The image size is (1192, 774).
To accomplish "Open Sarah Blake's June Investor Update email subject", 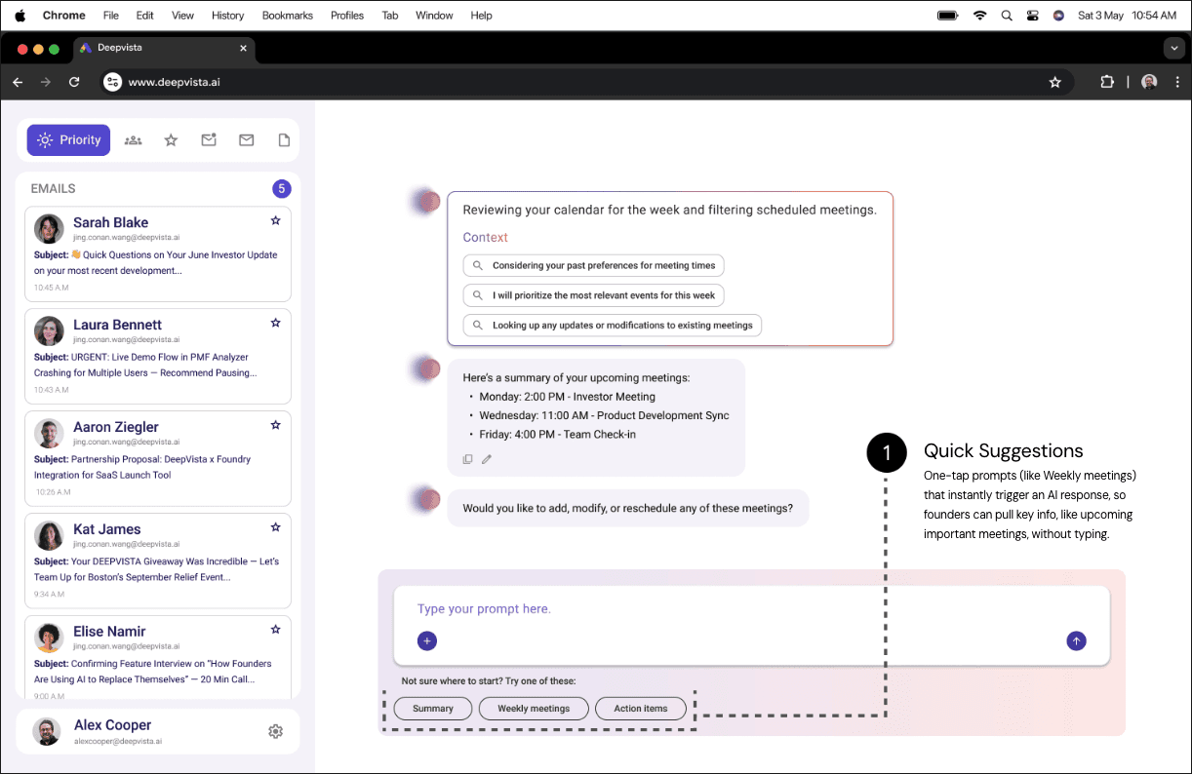I will point(156,263).
